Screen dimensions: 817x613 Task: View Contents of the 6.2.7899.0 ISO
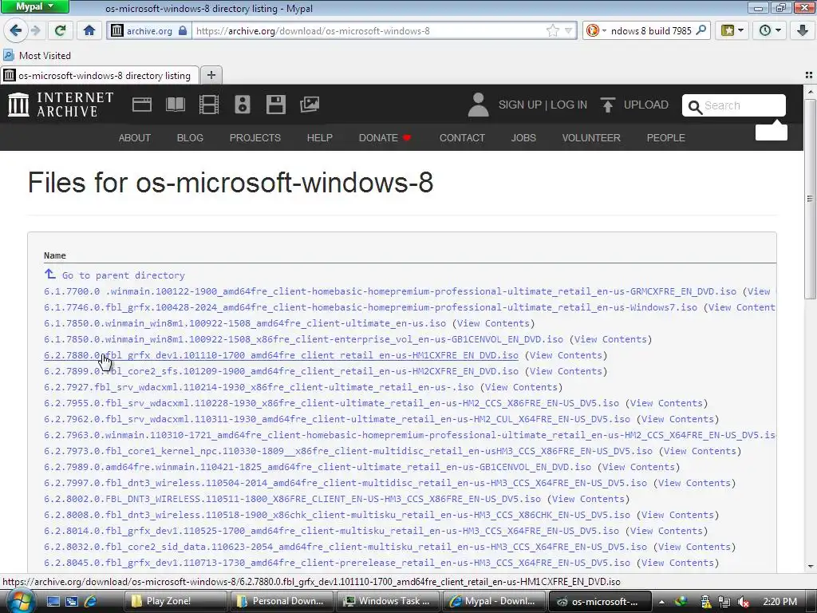566,371
